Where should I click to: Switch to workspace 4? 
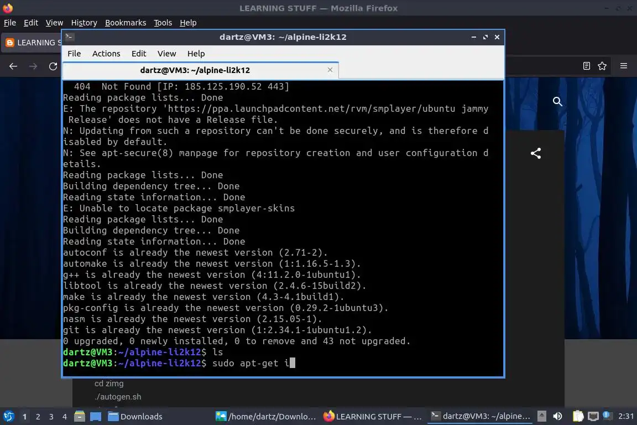click(x=65, y=417)
